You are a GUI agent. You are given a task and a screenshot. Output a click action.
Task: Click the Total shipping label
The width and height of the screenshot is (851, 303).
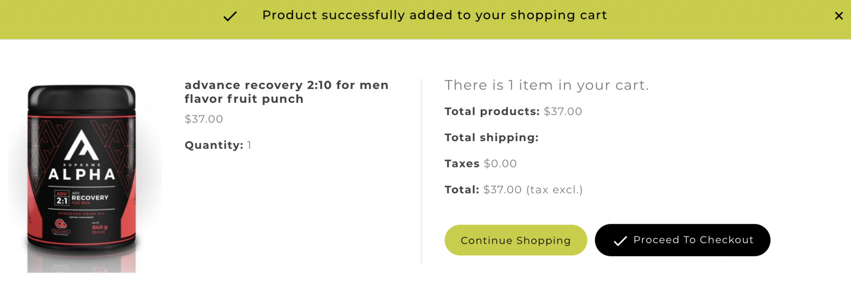point(492,138)
